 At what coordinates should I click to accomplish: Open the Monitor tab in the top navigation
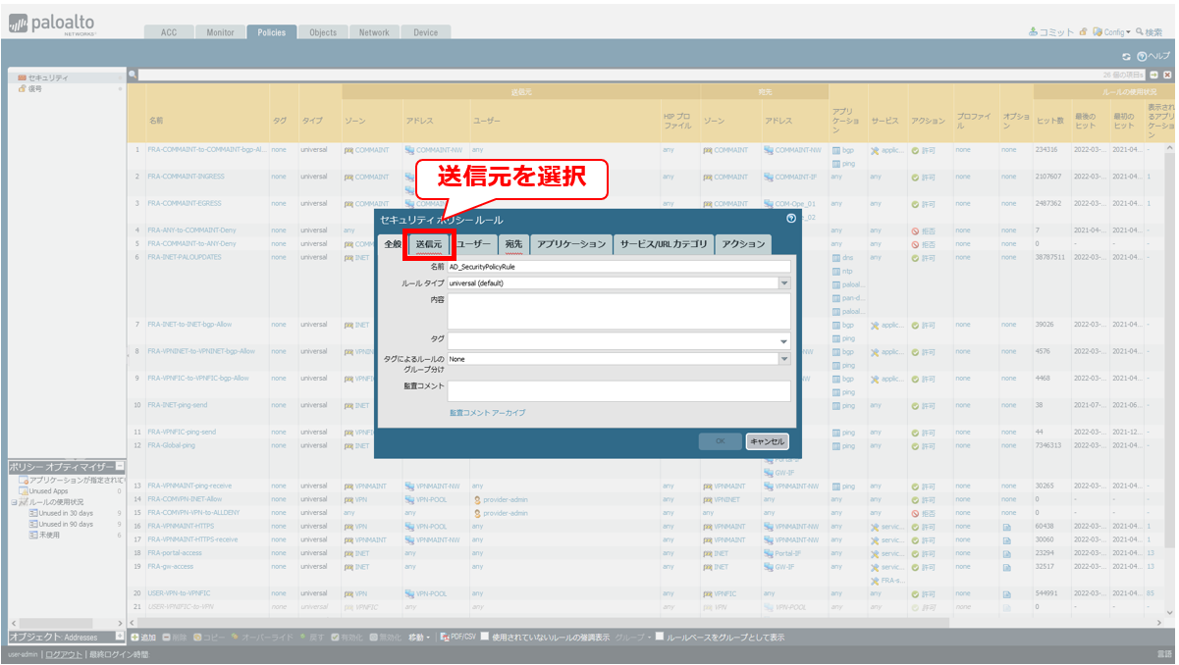[x=220, y=32]
